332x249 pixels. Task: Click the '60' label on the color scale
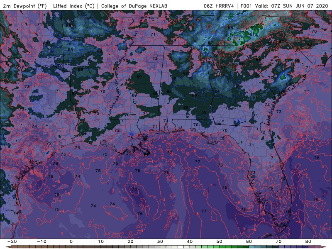[x=249, y=242]
